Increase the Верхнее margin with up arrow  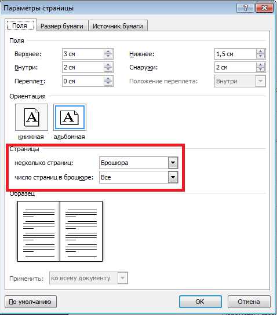point(108,52)
